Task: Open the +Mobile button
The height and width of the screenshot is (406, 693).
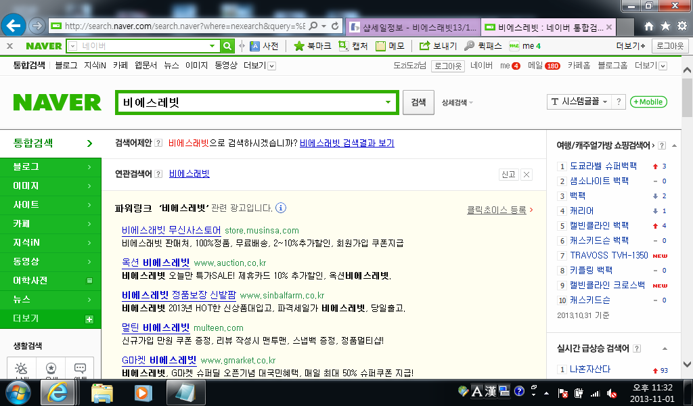Action: (x=648, y=101)
